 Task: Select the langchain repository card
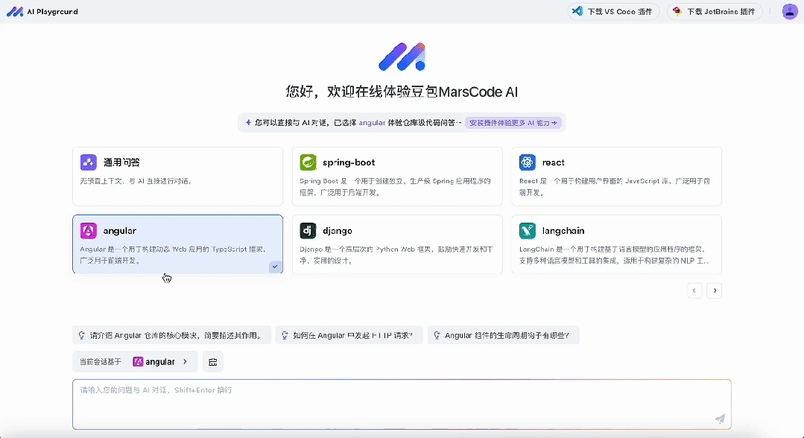click(616, 244)
